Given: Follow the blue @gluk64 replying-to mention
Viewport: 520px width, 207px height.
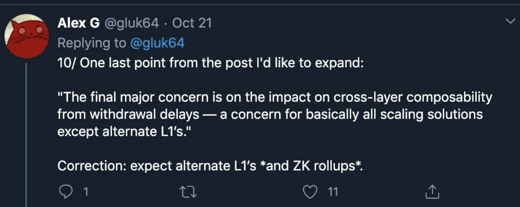Looking at the screenshot, I should (x=158, y=43).
